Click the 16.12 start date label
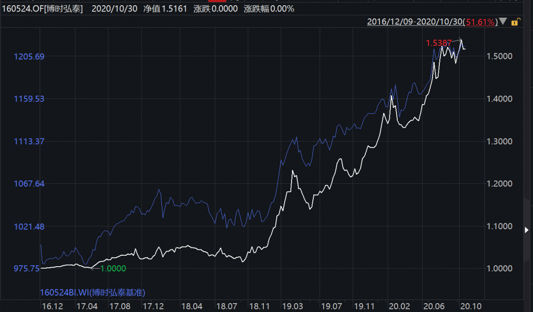Image resolution: width=533 pixels, height=312 pixels. pos(53,305)
